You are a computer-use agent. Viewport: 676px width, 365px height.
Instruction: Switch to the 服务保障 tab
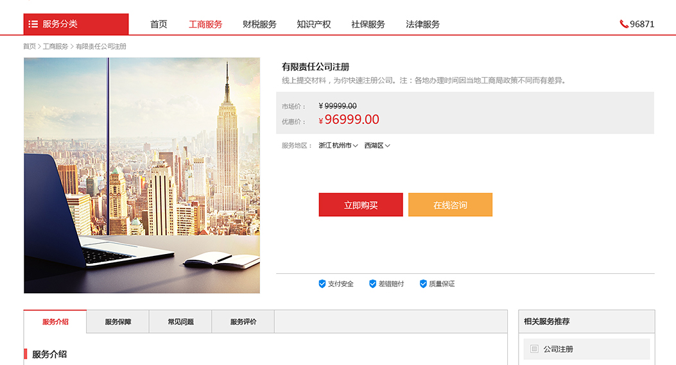(x=117, y=321)
